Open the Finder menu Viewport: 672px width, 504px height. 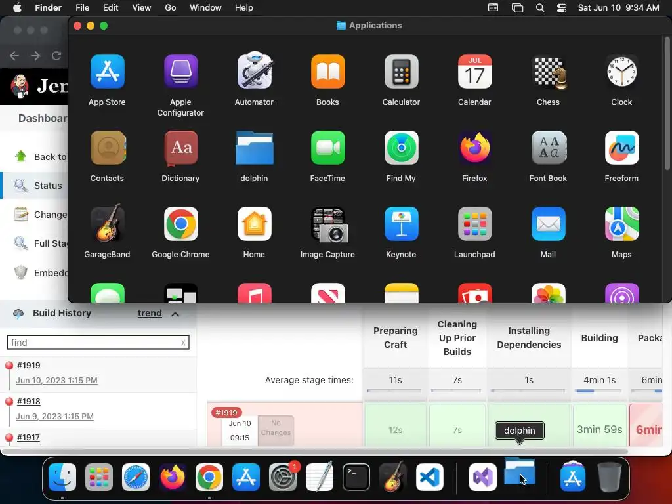tap(49, 8)
